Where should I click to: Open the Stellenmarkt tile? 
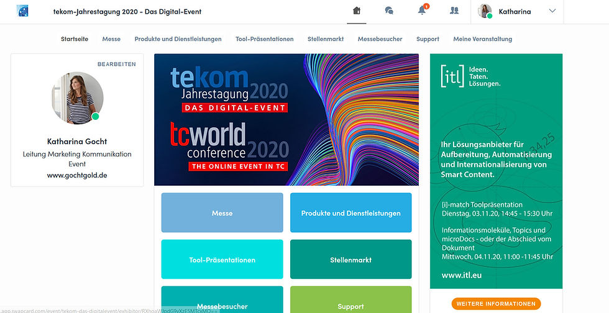tap(350, 260)
